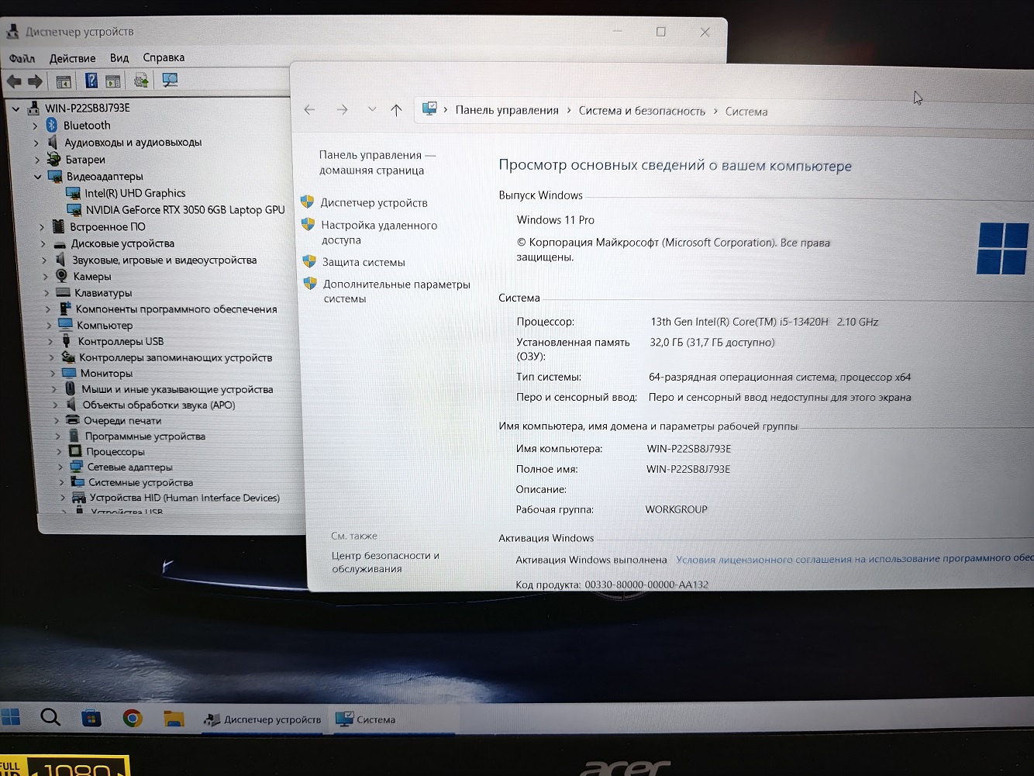Viewport: 1034px width, 776px height.
Task: Open taskbar Search
Action: (x=50, y=717)
